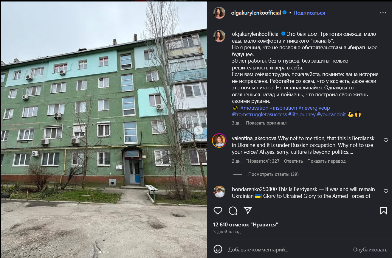392x258 pixels.
Task: Open emoji picker in comment field
Action: (218, 249)
